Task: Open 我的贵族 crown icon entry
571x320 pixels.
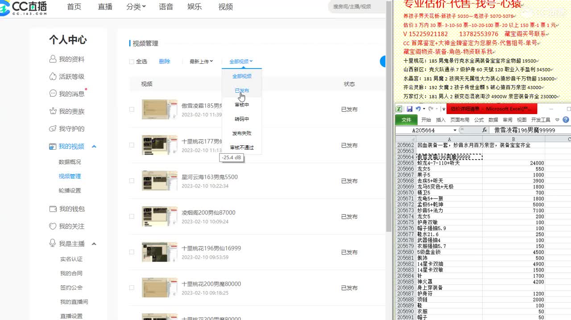Action: click(53, 111)
